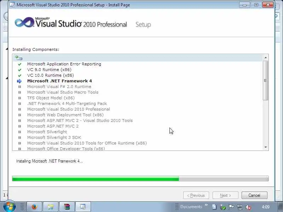Close the Visual Studio setup window

point(268,5)
